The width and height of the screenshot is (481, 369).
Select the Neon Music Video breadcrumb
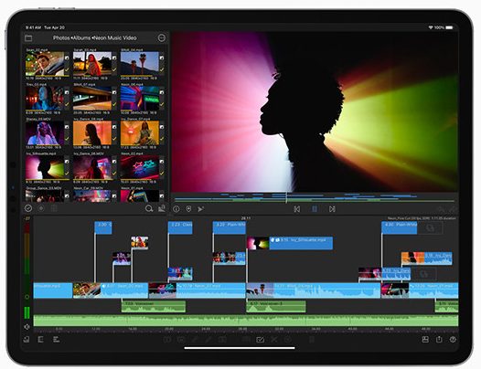click(x=115, y=38)
